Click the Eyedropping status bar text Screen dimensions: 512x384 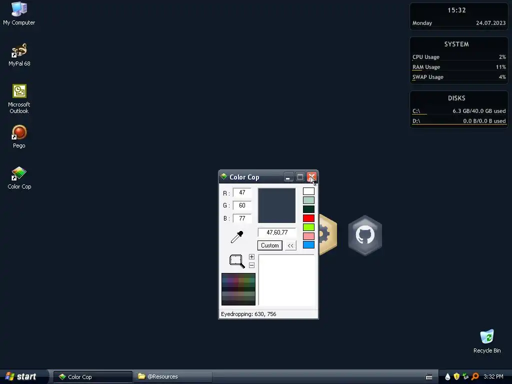(248, 314)
